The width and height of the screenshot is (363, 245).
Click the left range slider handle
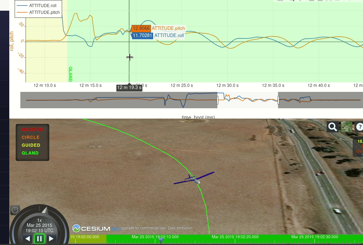[x=217, y=100]
